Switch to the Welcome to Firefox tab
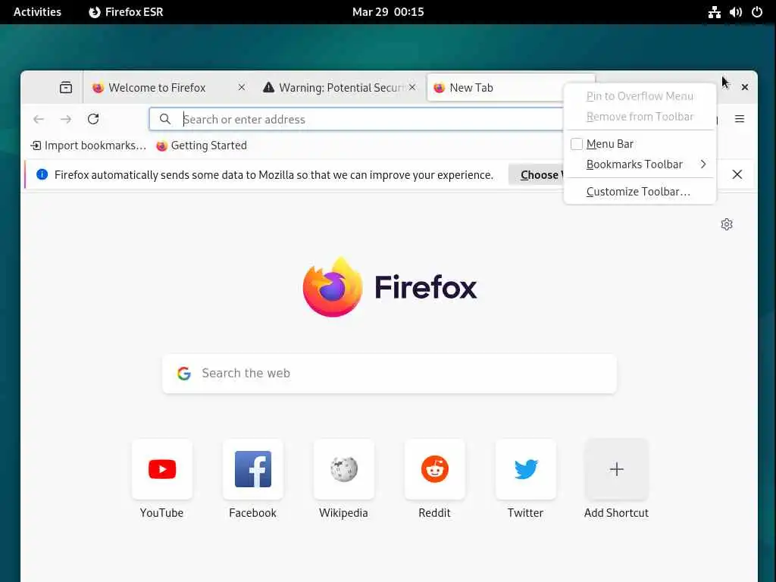Viewport: 776px width, 582px height. [x=169, y=88]
